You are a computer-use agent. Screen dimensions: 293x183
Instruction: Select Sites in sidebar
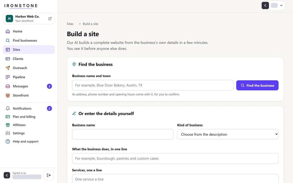point(29,50)
